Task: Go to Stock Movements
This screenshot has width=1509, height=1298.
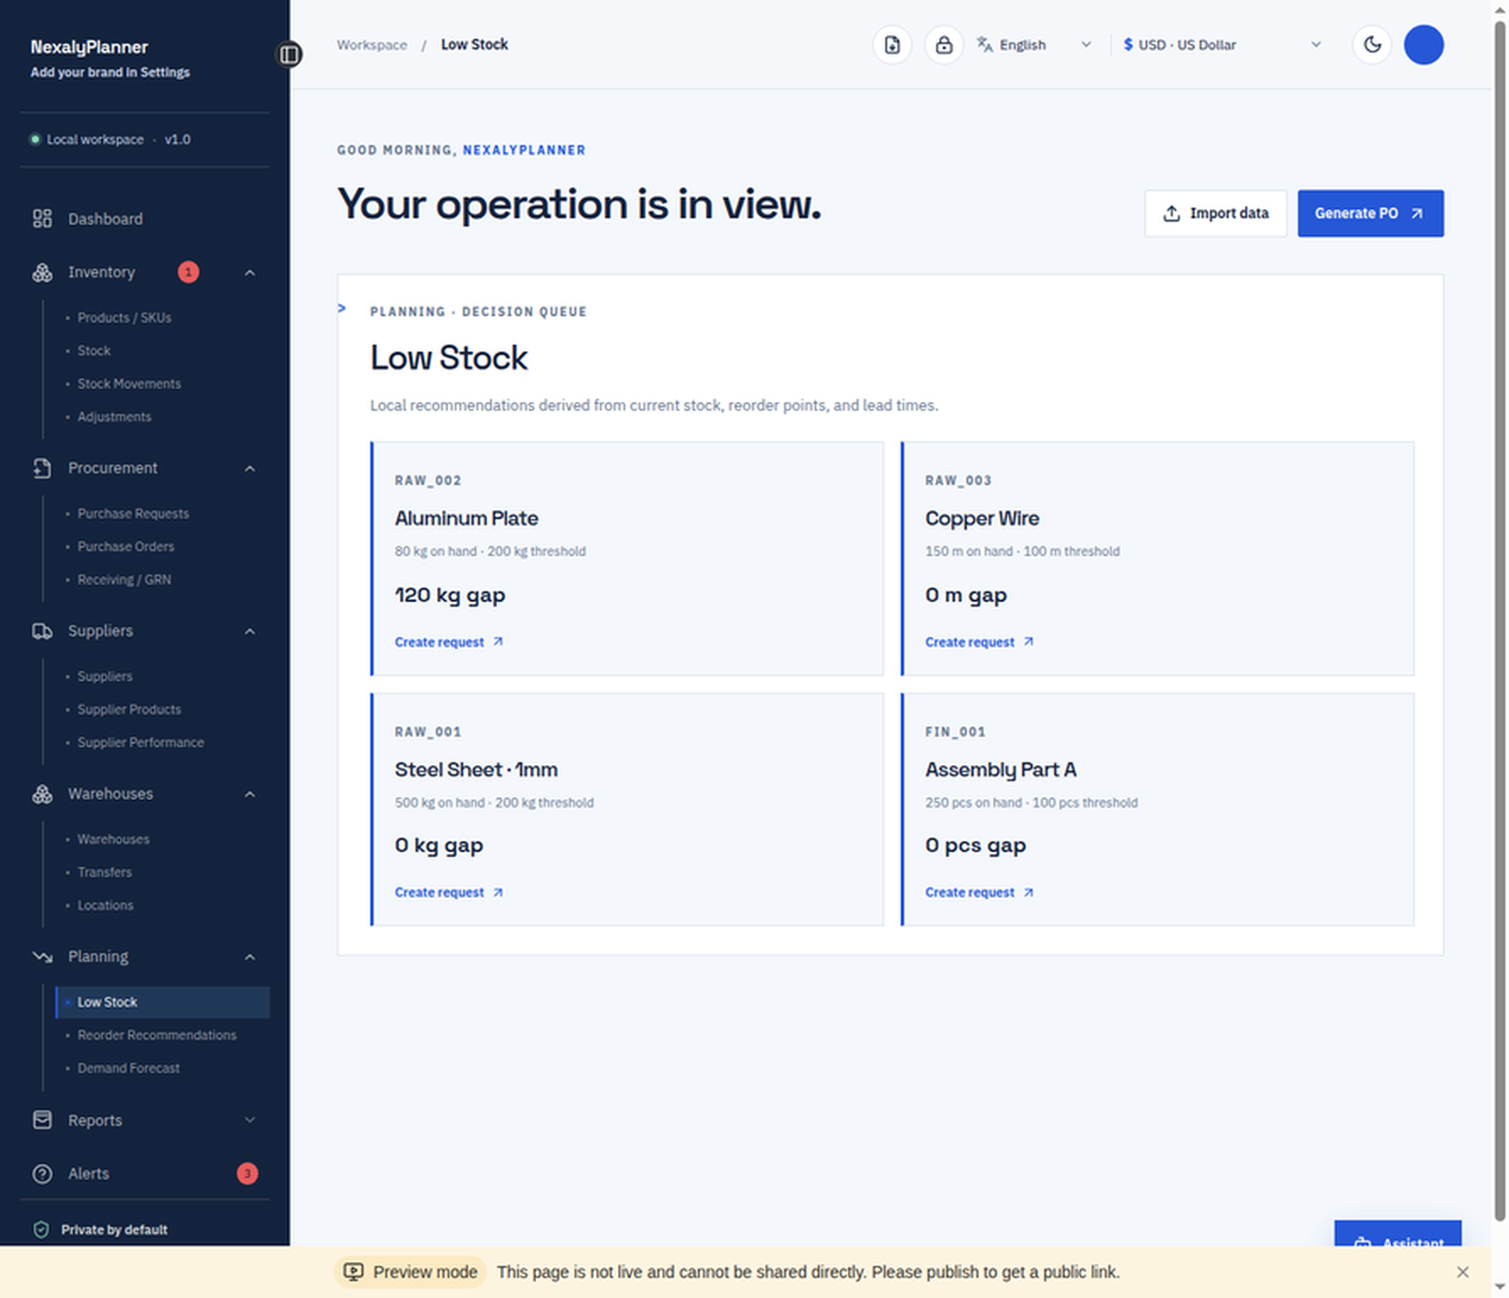Action: tap(129, 384)
